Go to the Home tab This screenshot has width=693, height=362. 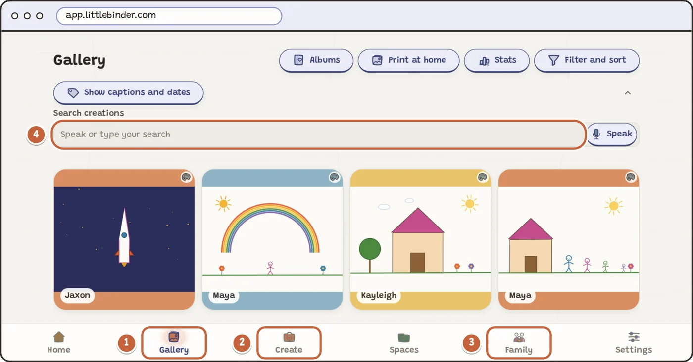59,343
